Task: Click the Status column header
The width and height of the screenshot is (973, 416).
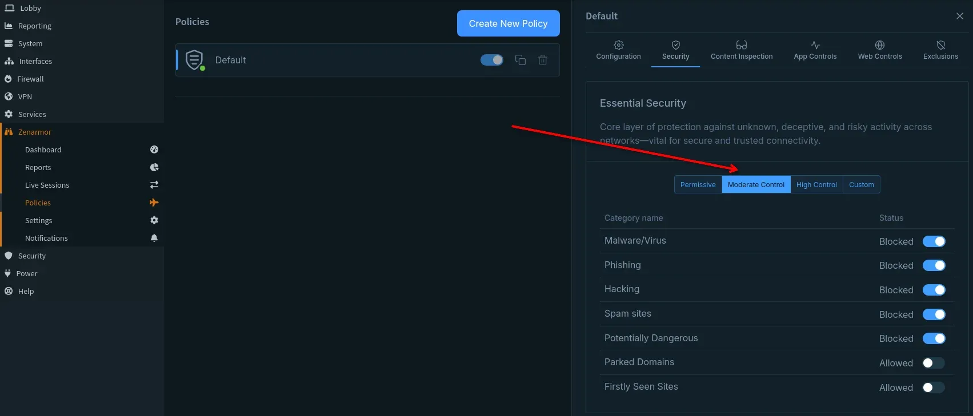Action: click(891, 218)
